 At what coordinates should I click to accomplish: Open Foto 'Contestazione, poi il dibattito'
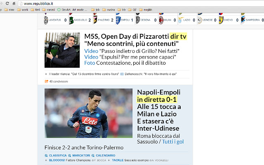125,63
